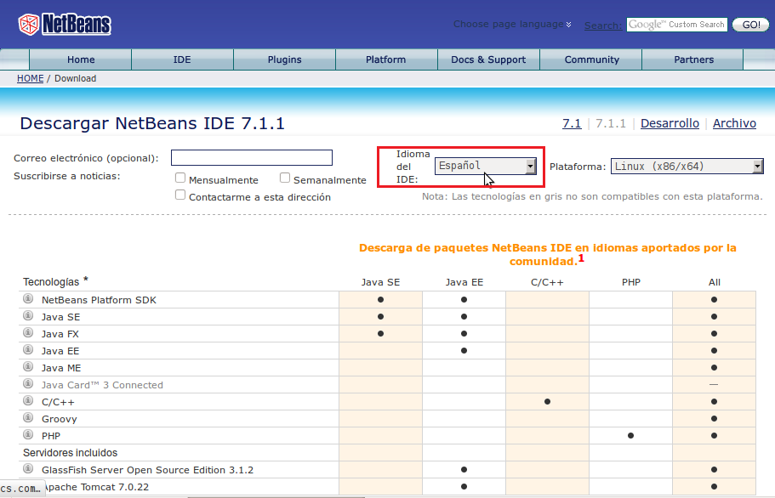Click the C/C++ column header
Viewport: 775px width, 498px height.
(547, 282)
